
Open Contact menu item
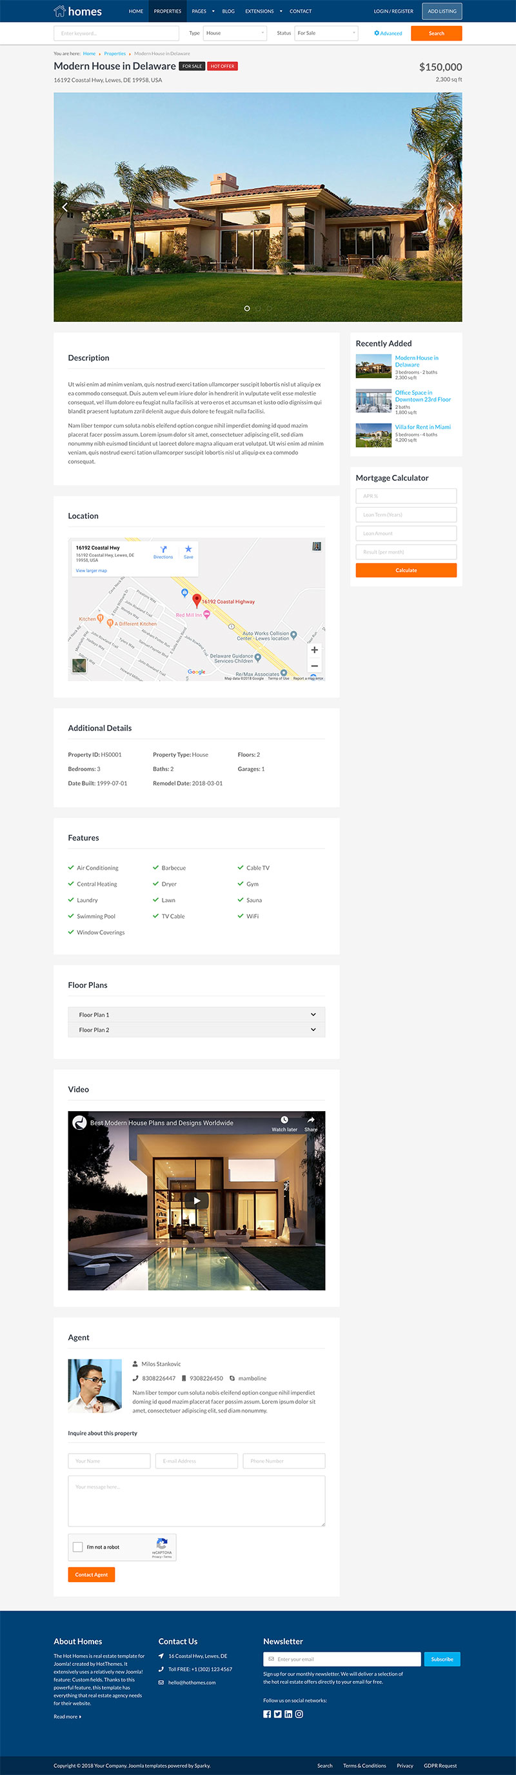coord(301,11)
